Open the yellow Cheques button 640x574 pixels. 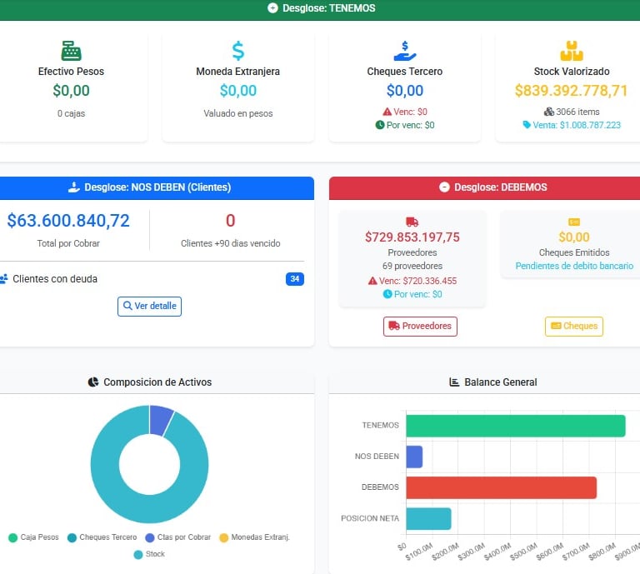coord(574,326)
